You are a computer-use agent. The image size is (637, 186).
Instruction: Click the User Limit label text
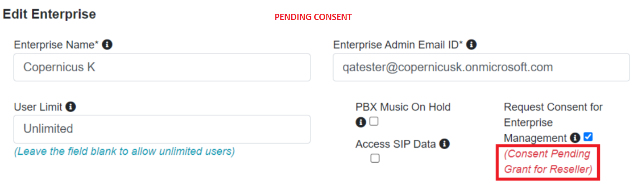(38, 107)
